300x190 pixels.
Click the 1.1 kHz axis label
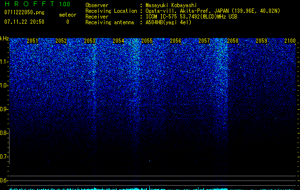pos(4,62)
